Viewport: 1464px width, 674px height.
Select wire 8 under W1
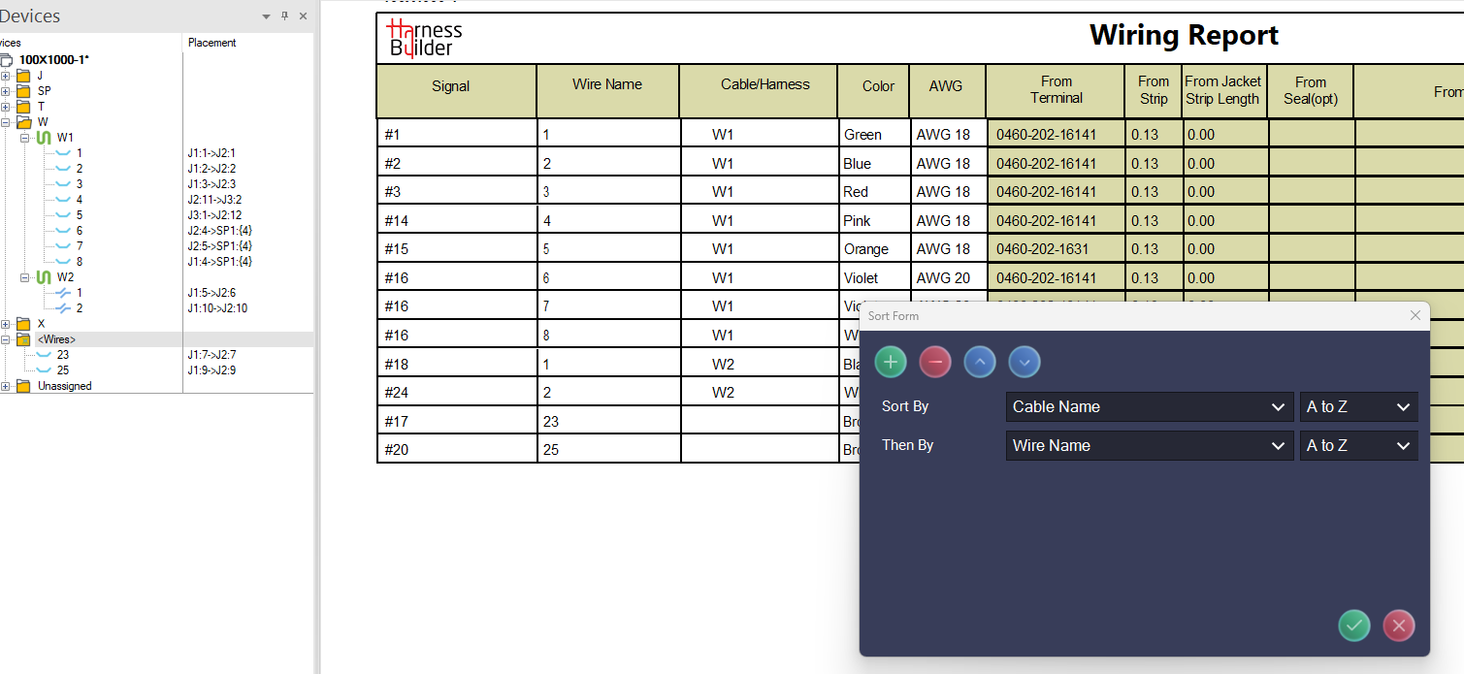pos(80,262)
